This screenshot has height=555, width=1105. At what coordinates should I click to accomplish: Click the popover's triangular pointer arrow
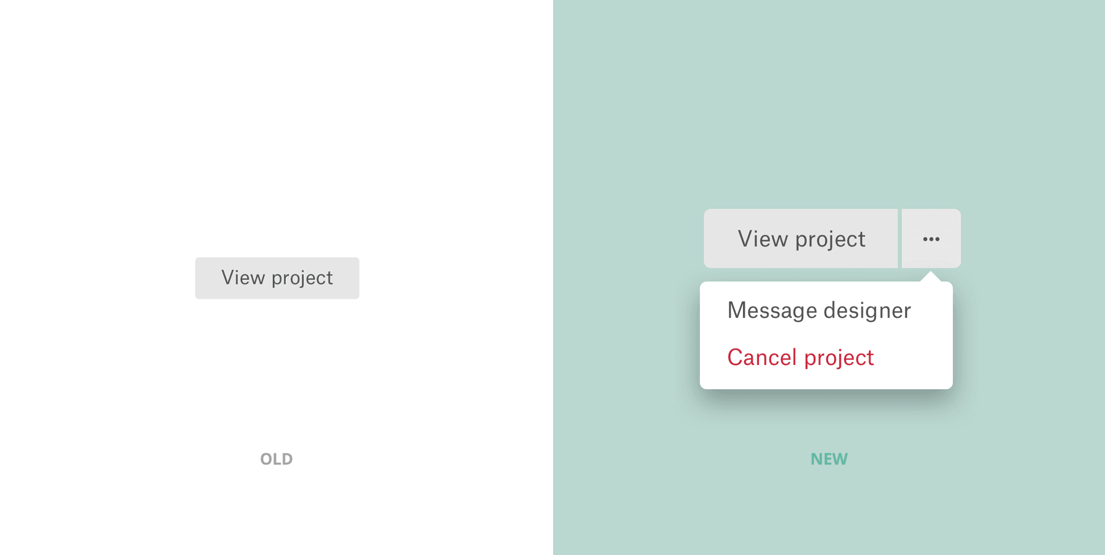pyautogui.click(x=931, y=277)
